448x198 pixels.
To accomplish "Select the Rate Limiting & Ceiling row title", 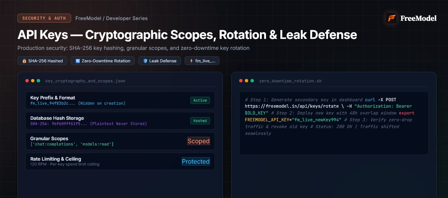I will click(x=56, y=159).
